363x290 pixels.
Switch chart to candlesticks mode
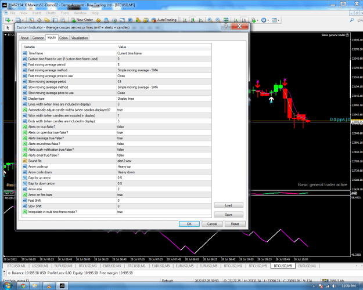click(x=193, y=20)
